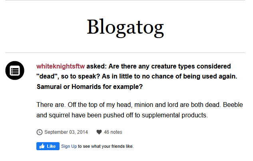
Task: Click the divider line below the blog title
Action: click(x=125, y=52)
